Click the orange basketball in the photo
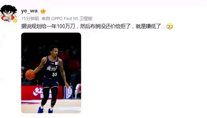207x118 pixels. click(30, 75)
